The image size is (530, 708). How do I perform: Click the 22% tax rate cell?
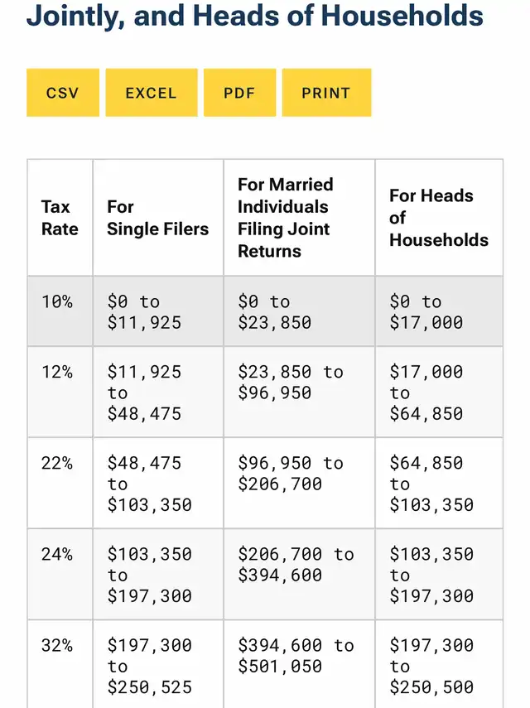pyautogui.click(x=57, y=464)
